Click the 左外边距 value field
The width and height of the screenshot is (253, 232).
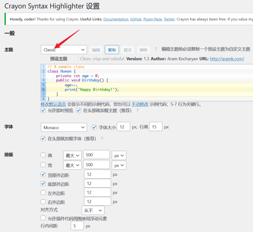(97, 192)
